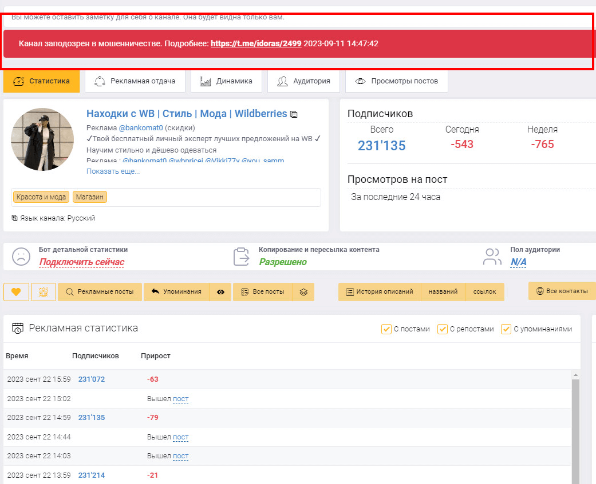Viewport: 596px width, 484px height.
Task: Click Подключить сейчас link
Action: 81,262
